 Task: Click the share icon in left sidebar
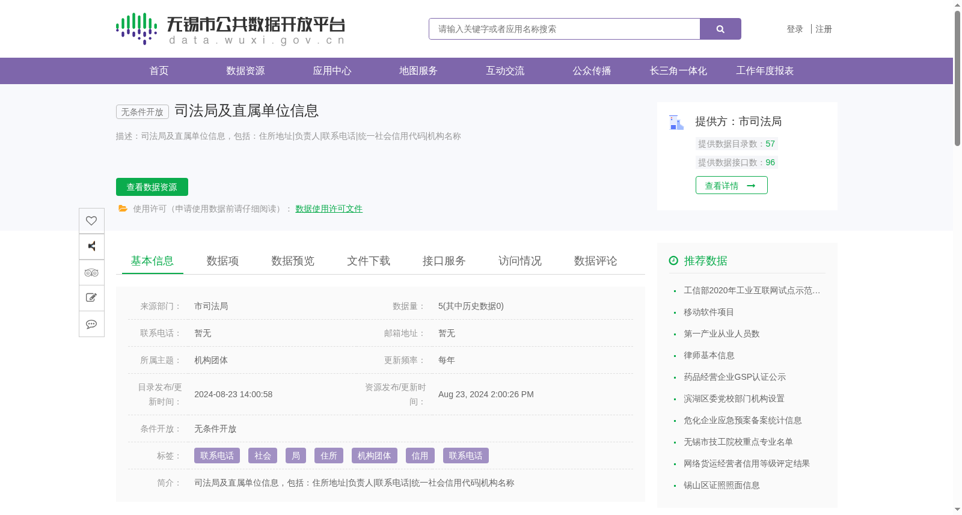[x=91, y=246]
